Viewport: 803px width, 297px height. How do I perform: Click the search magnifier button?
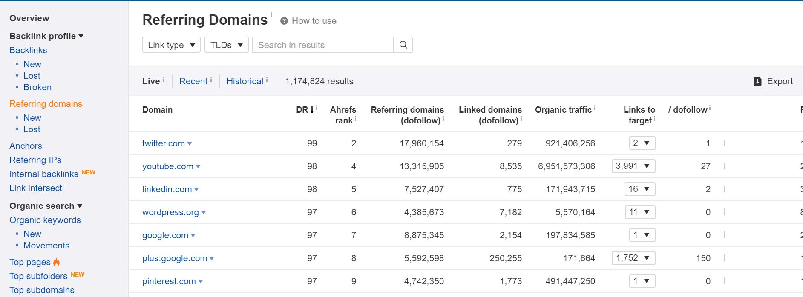(403, 45)
